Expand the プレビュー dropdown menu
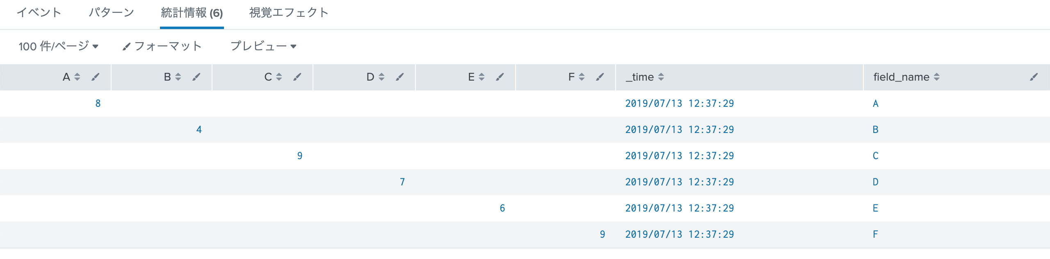1050x259 pixels. tap(263, 46)
